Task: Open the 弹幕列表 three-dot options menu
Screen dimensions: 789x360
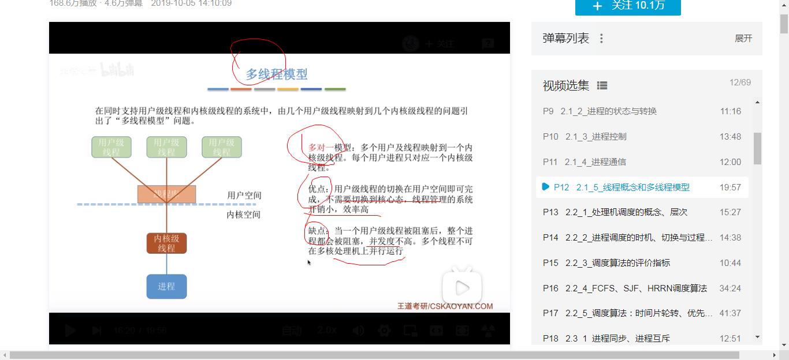Action: click(x=601, y=38)
